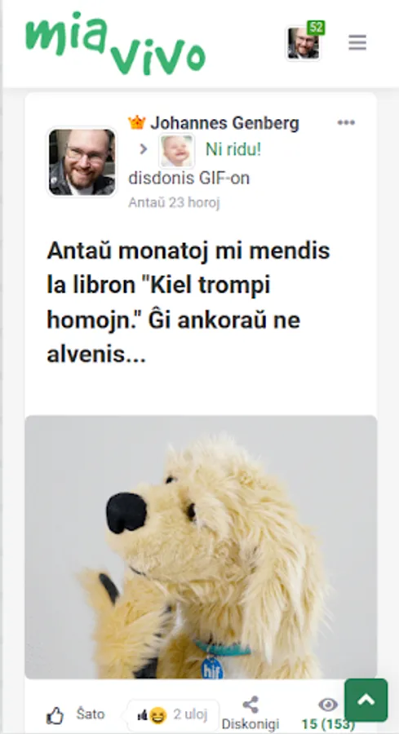Click the thumbs-up like icon

[55, 716]
